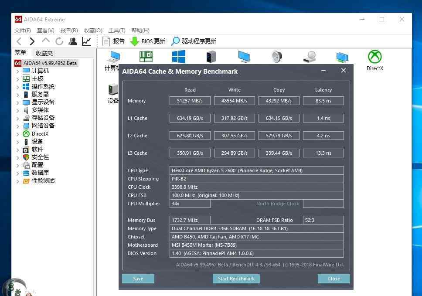Click the graph chart toolbar icon
Screen dimensions: 422x296
point(86,41)
